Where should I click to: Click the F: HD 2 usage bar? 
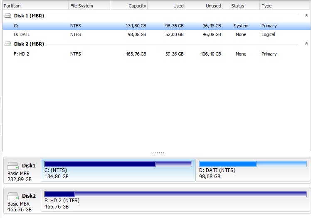(175, 194)
